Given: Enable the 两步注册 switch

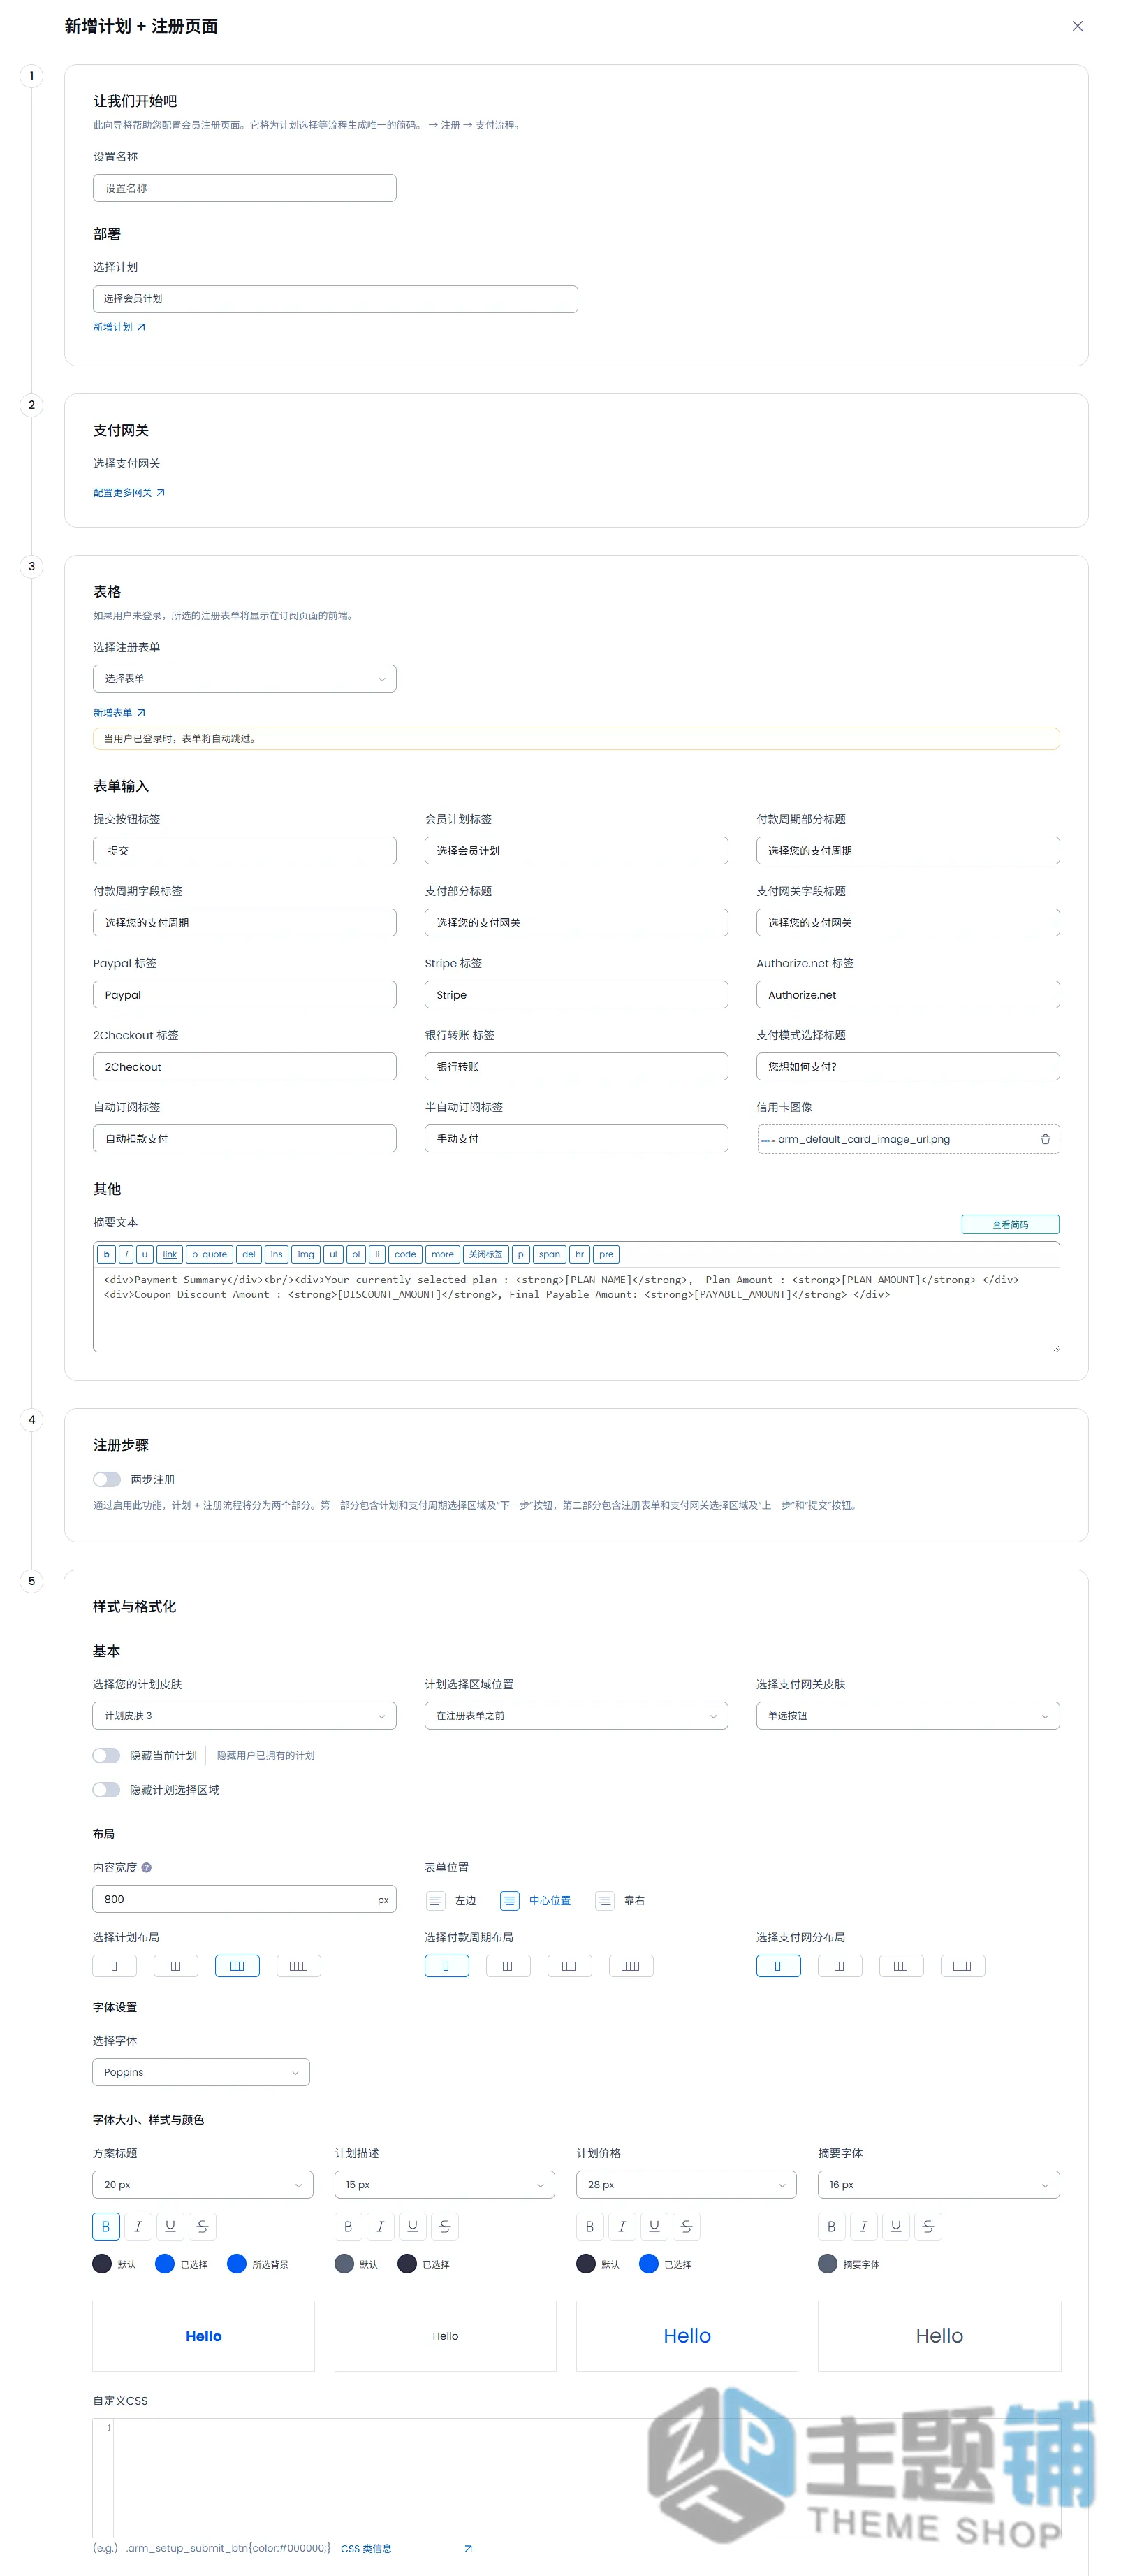Looking at the screenshot, I should click(107, 1480).
